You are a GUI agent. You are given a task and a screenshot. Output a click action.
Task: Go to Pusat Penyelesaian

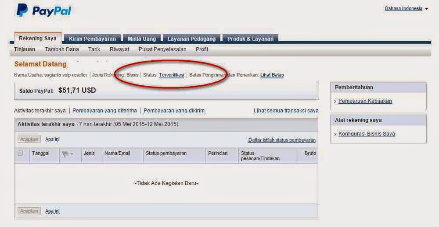tap(162, 49)
